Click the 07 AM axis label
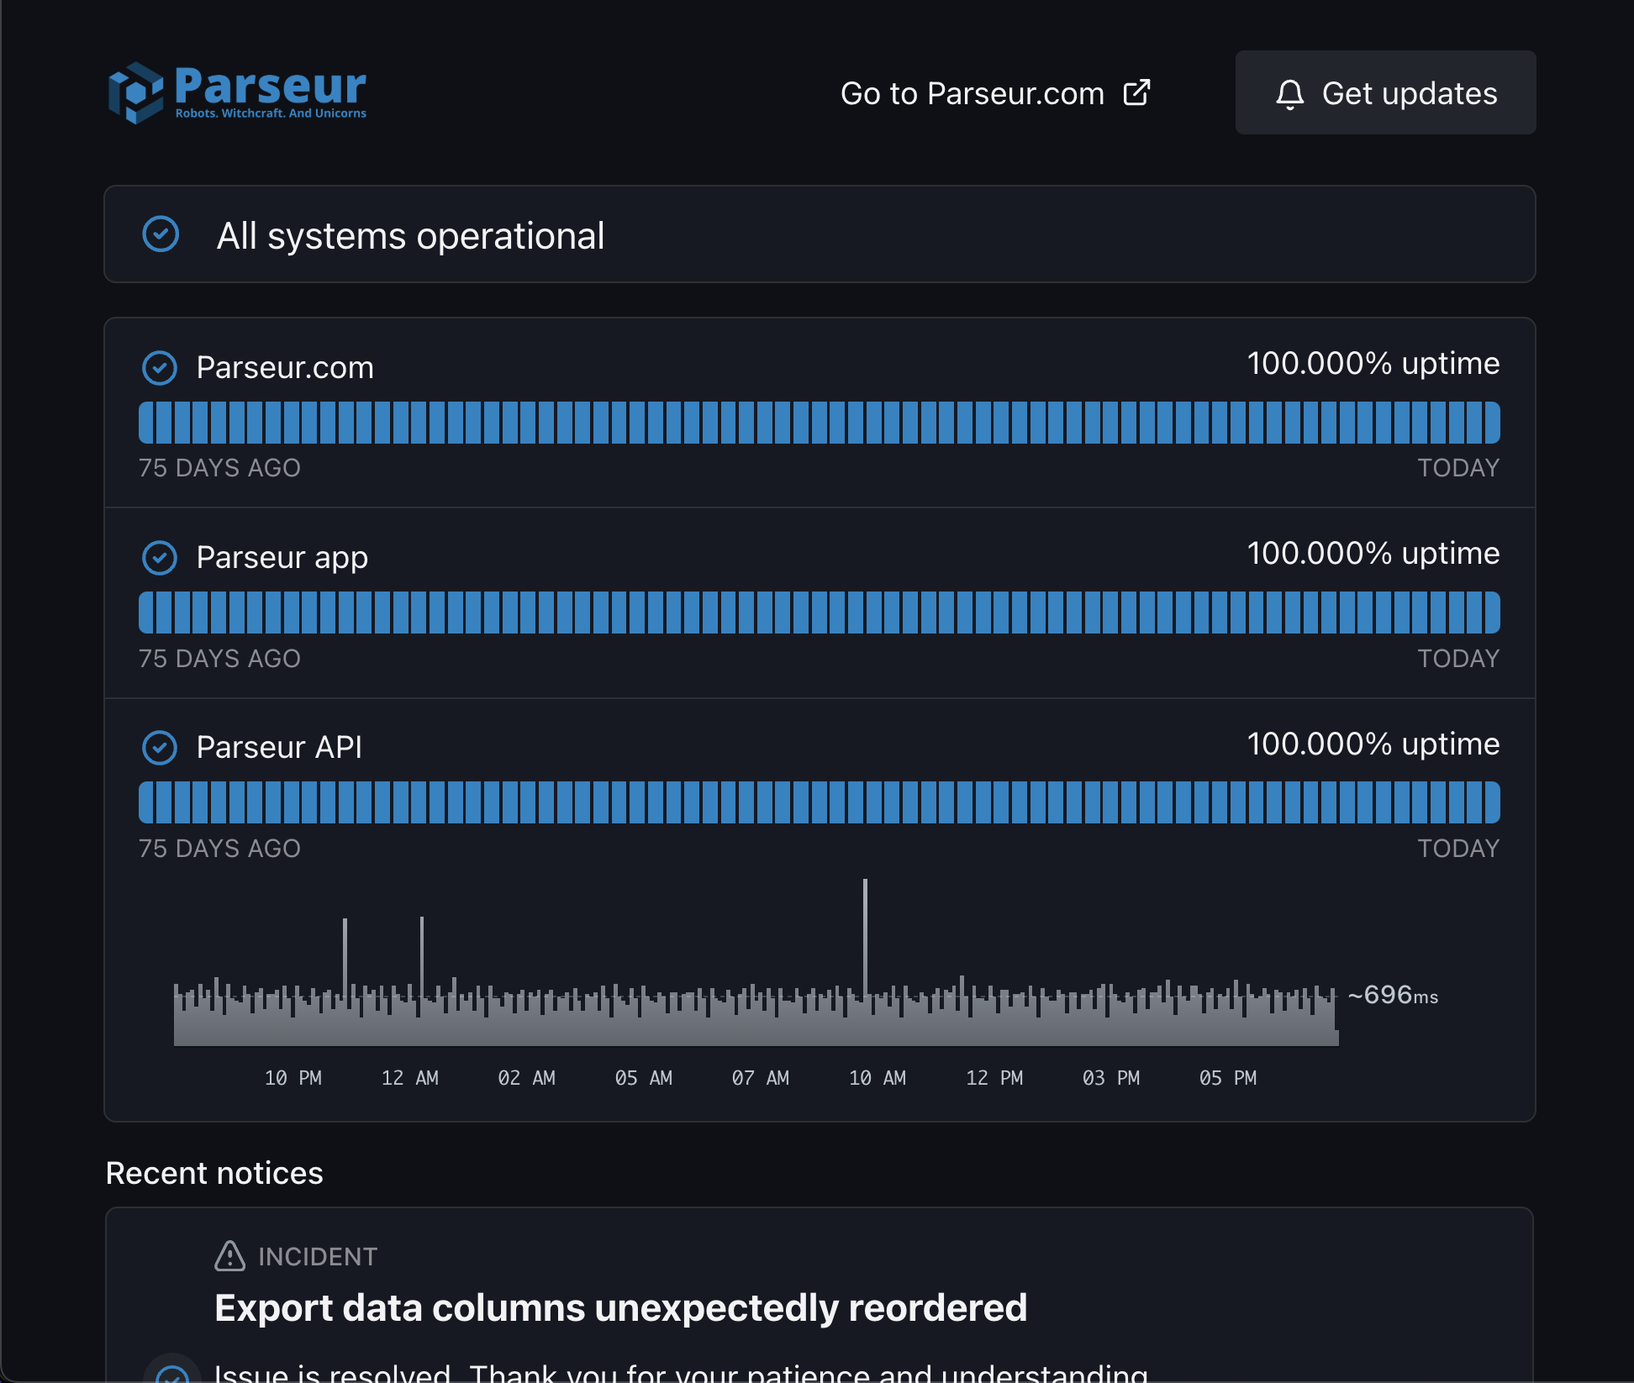 pos(761,1078)
